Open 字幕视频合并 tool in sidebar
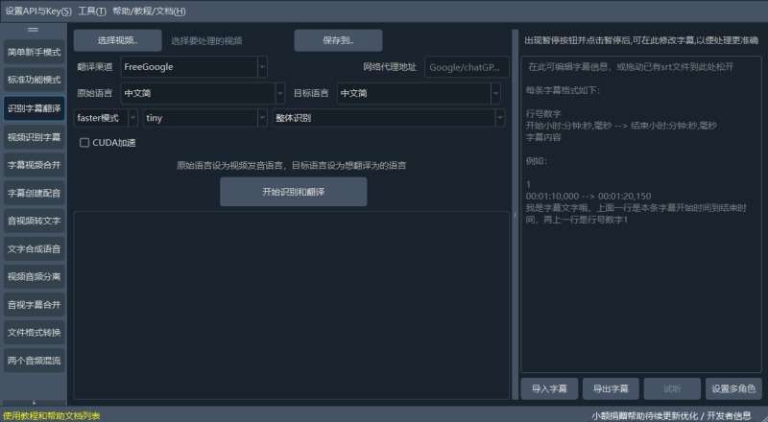768x422 pixels. coord(34,165)
